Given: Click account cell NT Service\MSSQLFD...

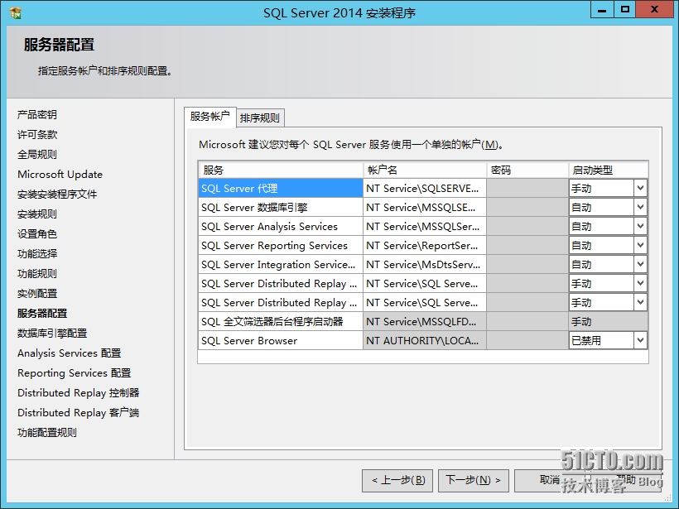Looking at the screenshot, I should 425,322.
